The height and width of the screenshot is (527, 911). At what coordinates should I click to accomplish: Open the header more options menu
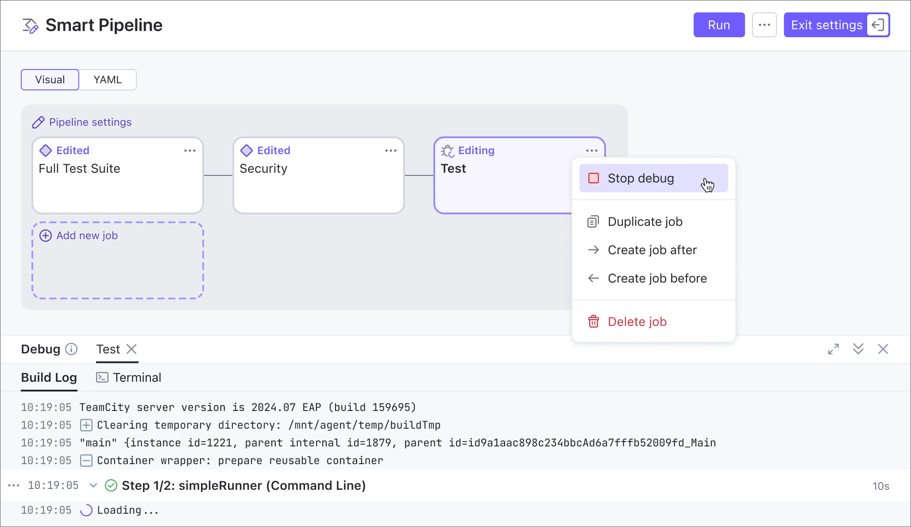click(764, 25)
